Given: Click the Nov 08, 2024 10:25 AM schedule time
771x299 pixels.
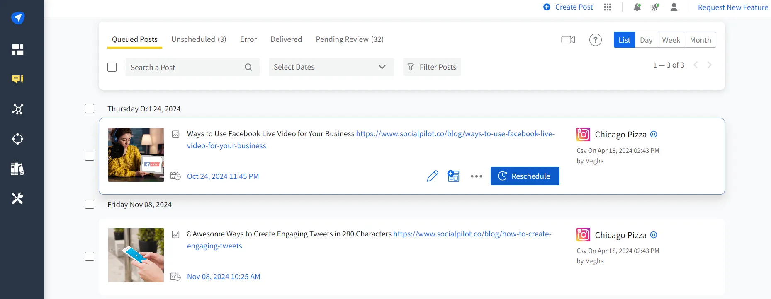Looking at the screenshot, I should pyautogui.click(x=224, y=277).
